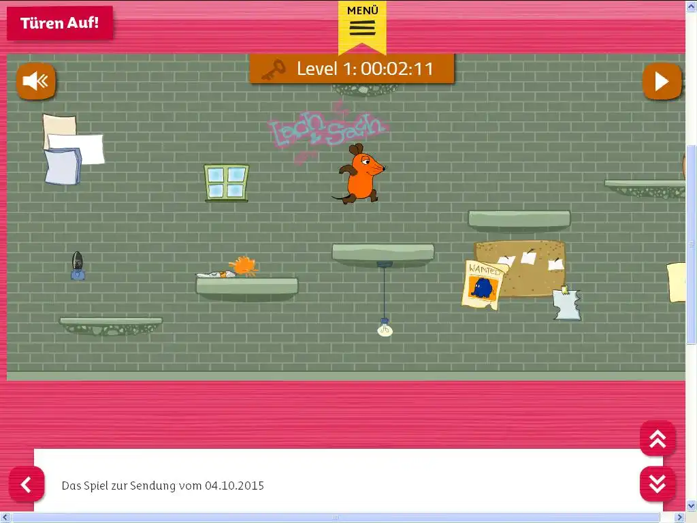Screen dimensions: 697x523
Task: Click the Lach Sach graffiti
Action: tap(327, 132)
